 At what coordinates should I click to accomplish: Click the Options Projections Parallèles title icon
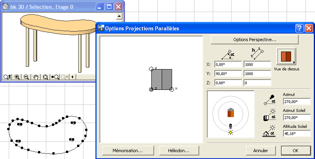(x=101, y=28)
